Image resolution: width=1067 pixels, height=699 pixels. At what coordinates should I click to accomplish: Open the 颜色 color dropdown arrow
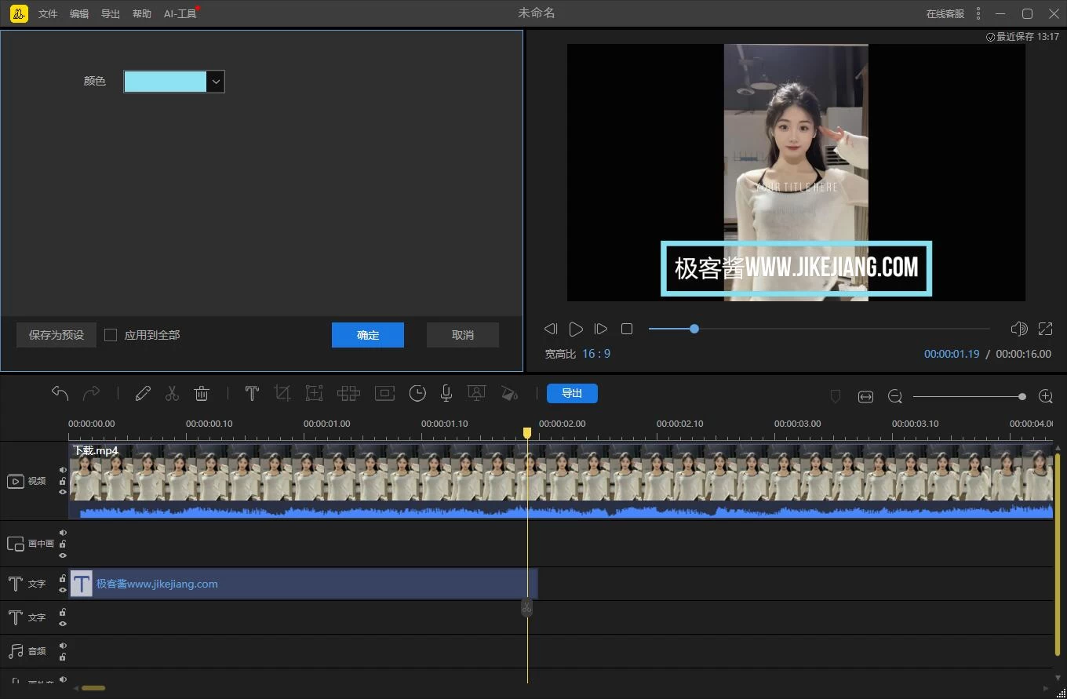tap(216, 82)
